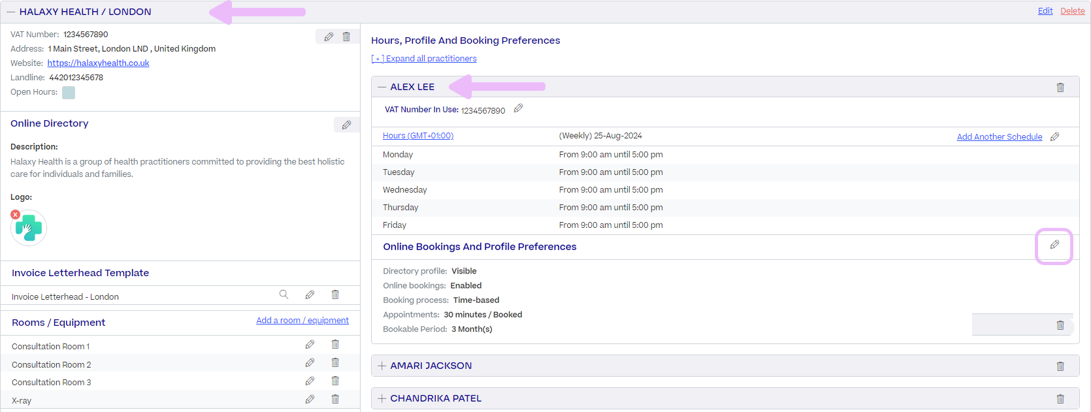Edit Alex Lee's VAT Number In Use

coord(518,108)
